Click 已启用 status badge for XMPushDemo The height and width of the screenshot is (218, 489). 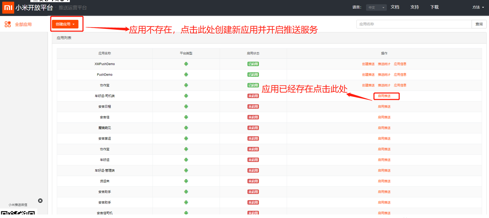[x=253, y=64]
